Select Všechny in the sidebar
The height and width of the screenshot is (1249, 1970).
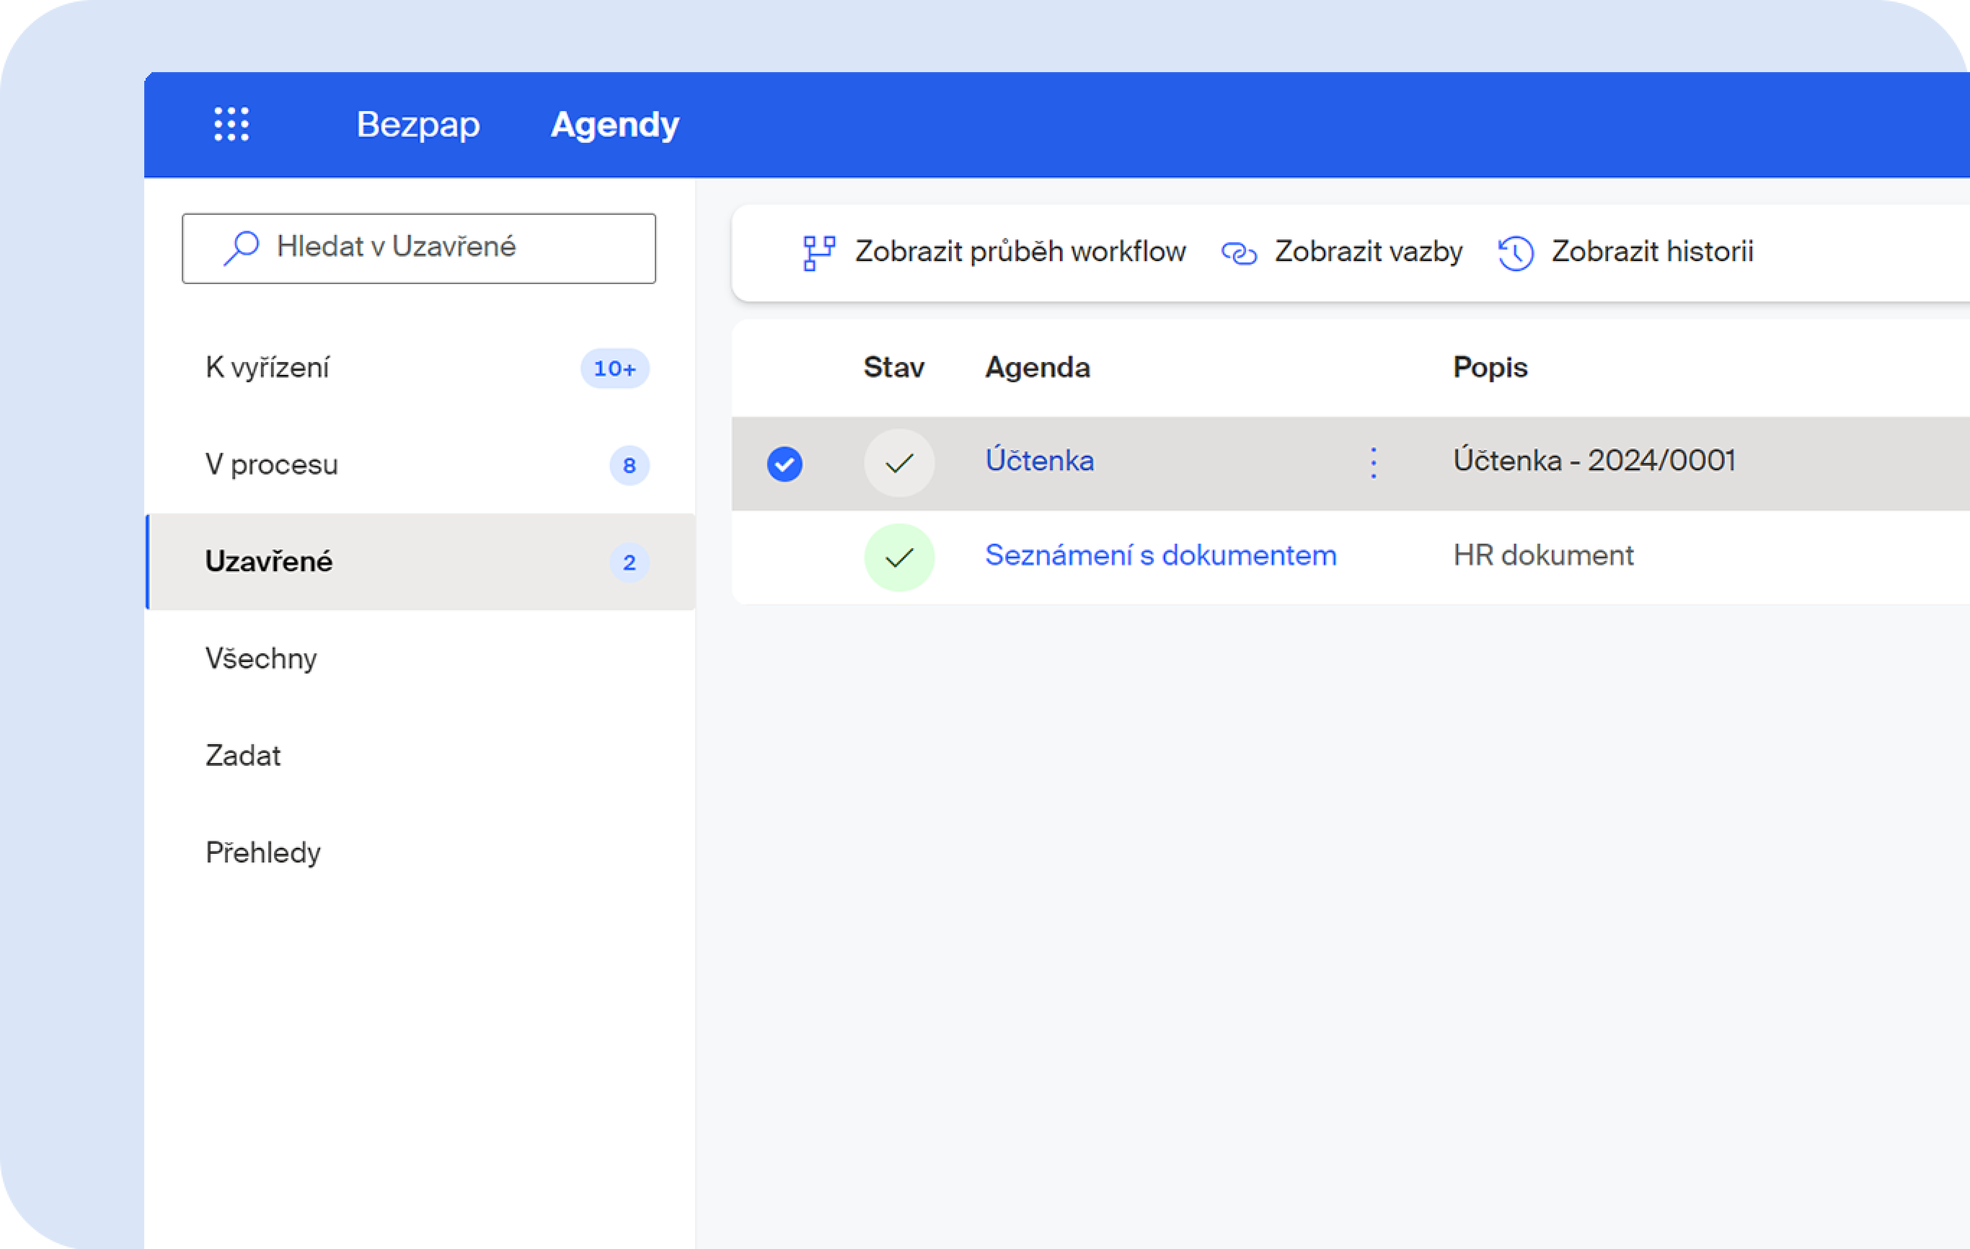click(x=421, y=658)
